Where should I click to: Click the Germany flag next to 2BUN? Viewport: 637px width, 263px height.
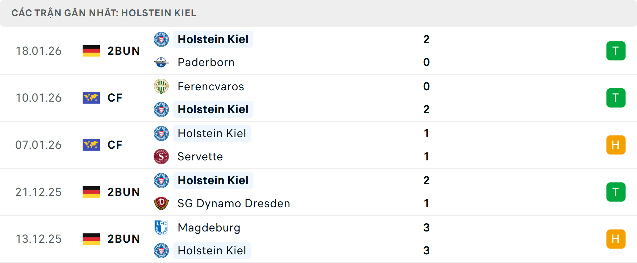point(91,51)
